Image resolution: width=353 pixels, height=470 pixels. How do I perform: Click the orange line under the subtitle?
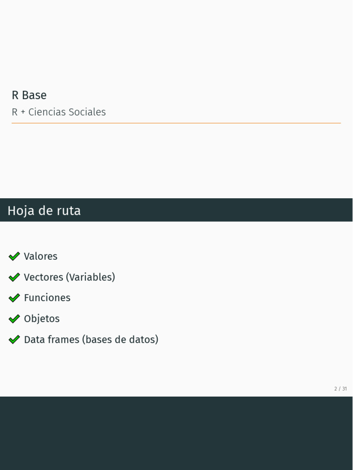(176, 123)
